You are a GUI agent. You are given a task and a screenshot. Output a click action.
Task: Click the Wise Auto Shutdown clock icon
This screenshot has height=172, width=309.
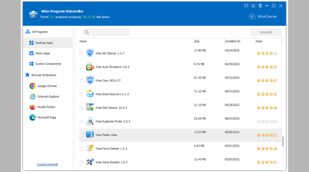[90, 66]
